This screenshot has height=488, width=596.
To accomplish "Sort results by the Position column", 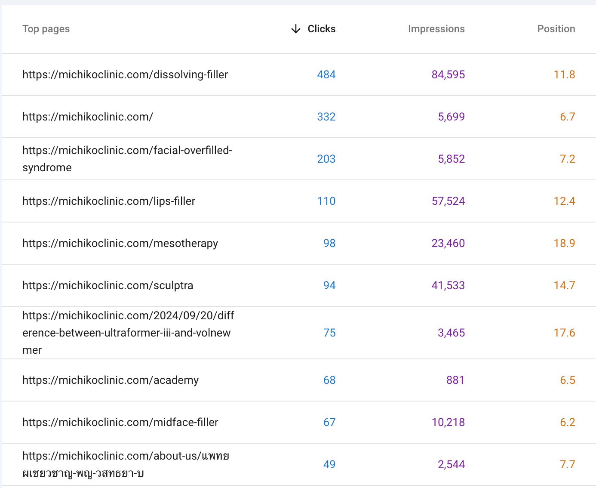I will pyautogui.click(x=556, y=29).
